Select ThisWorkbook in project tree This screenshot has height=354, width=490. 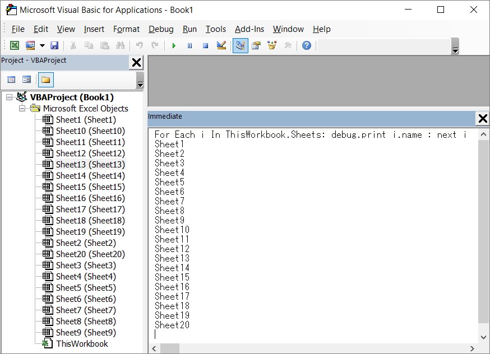tap(82, 344)
